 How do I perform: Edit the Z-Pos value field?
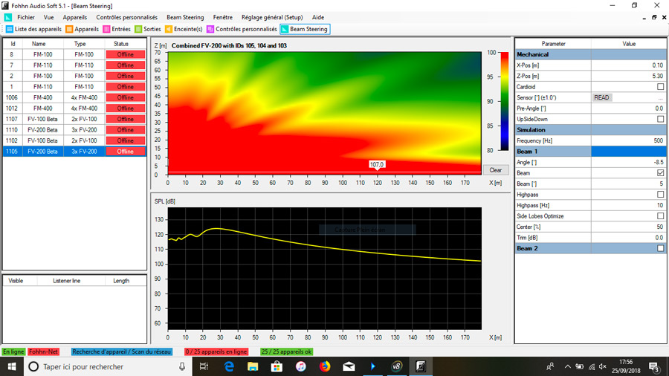(x=628, y=76)
